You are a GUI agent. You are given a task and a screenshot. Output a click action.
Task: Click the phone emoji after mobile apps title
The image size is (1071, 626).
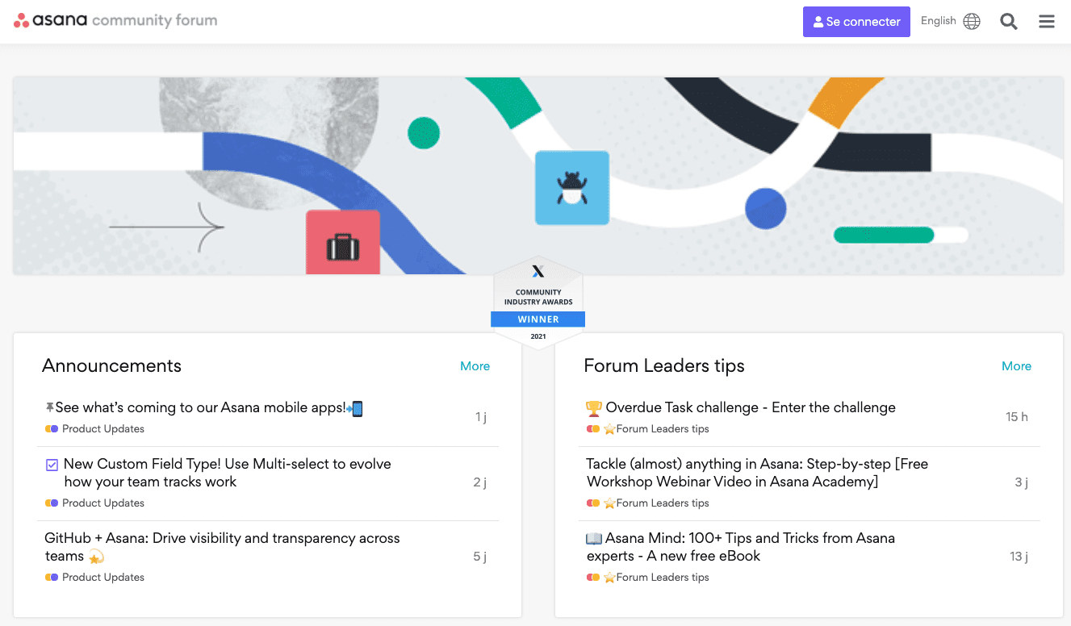click(355, 409)
